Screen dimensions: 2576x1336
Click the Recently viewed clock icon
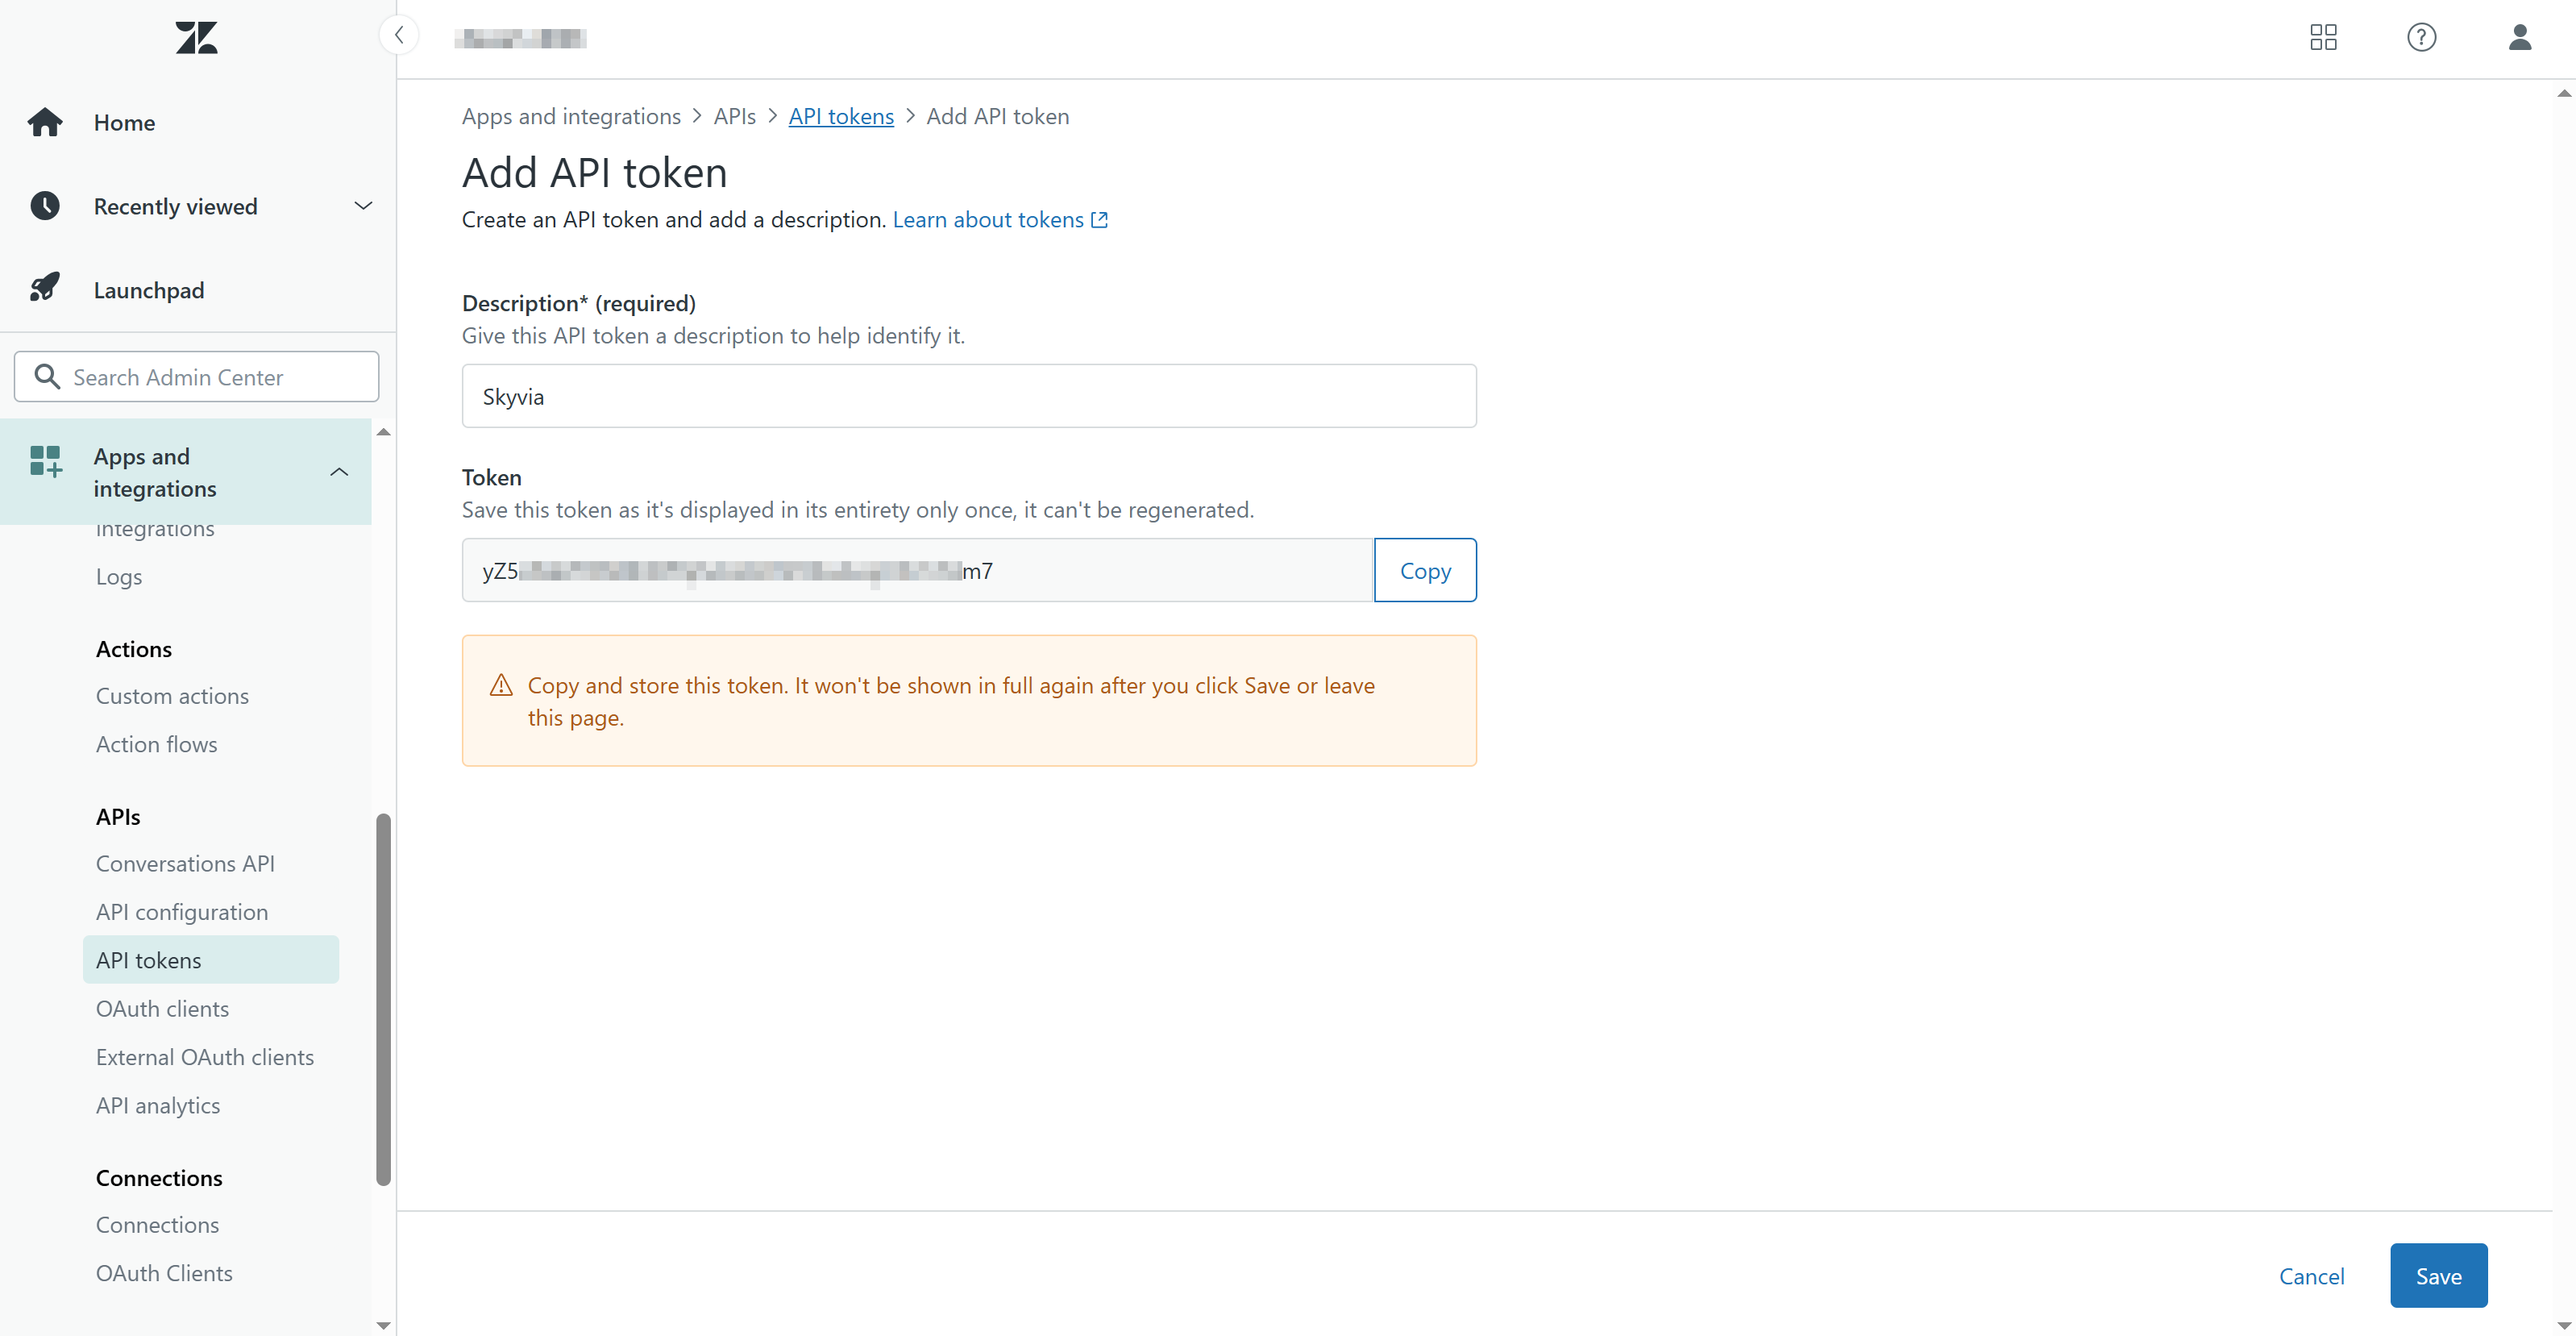[45, 206]
